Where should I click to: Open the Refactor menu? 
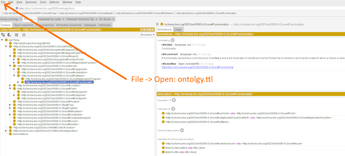click(54, 2)
